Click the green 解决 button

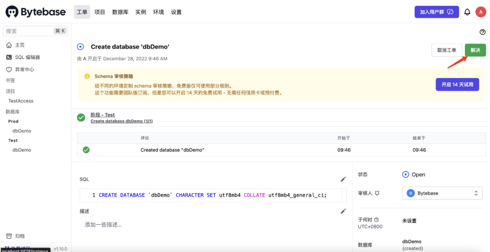click(x=475, y=50)
